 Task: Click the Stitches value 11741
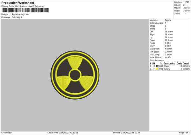186,2
